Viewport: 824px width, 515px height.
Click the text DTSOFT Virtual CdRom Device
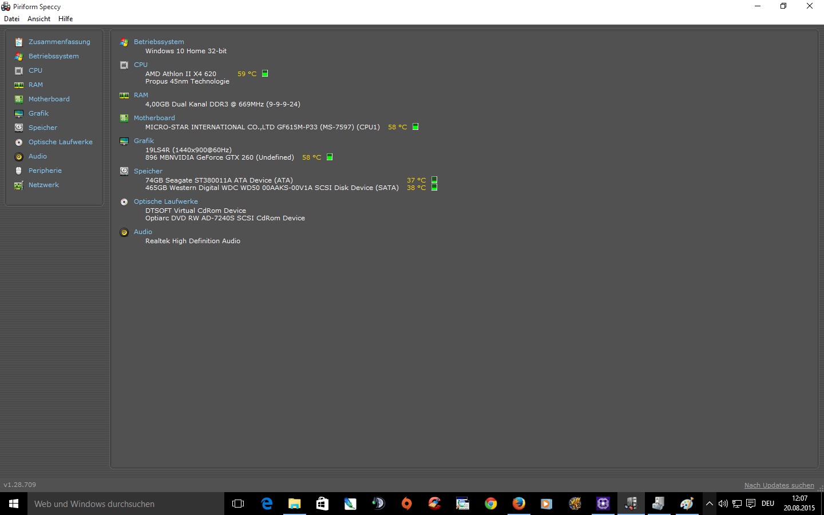click(x=196, y=211)
